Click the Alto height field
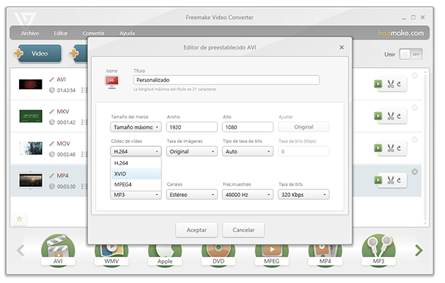The width and height of the screenshot is (445, 283). coord(247,127)
